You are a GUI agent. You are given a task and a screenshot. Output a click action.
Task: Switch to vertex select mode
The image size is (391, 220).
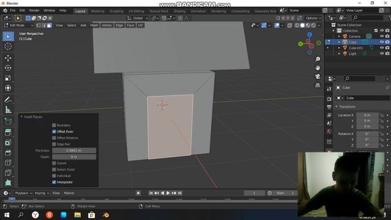[x=38, y=25]
